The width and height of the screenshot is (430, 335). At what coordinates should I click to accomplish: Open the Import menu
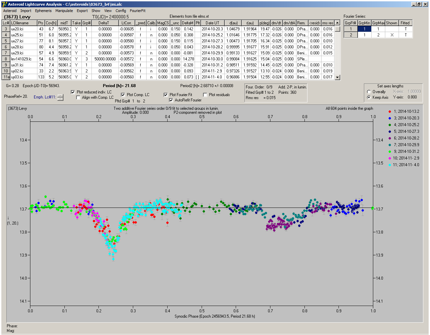26,11
